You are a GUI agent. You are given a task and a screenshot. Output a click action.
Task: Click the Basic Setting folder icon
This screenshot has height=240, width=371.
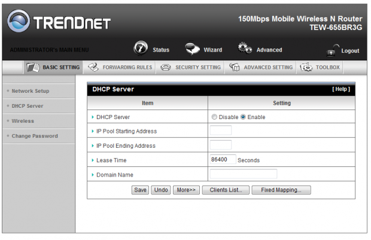(x=33, y=68)
